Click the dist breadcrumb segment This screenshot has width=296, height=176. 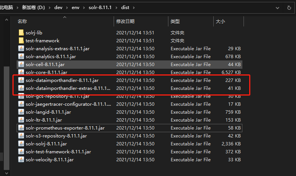click(x=125, y=8)
